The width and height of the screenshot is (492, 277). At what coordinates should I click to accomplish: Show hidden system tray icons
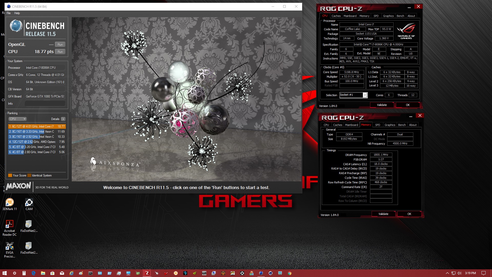(x=447, y=273)
